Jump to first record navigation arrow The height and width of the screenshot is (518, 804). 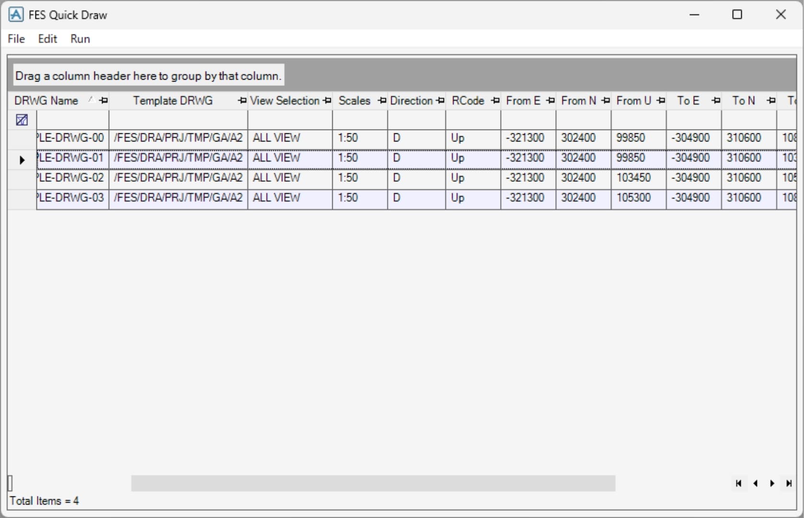738,483
